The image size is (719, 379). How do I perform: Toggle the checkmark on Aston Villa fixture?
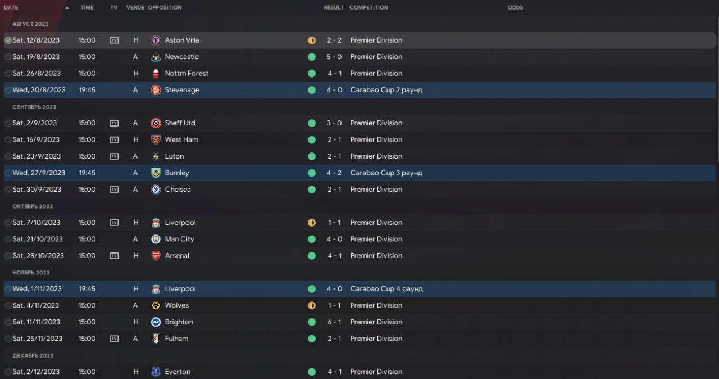(8, 40)
